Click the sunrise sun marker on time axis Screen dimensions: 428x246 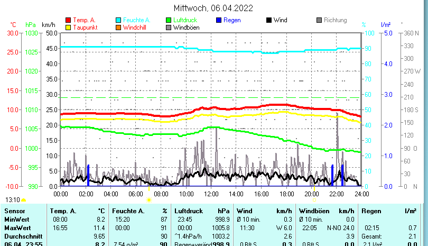pyautogui.click(x=149, y=201)
